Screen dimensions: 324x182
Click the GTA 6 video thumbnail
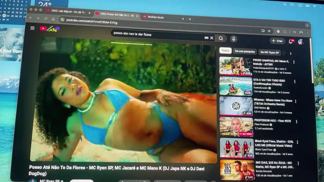(236, 86)
